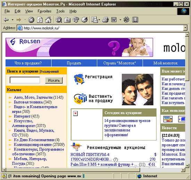The image size is (191, 180).
Task: Click the 'Искать' search button
Action: click(x=54, y=80)
